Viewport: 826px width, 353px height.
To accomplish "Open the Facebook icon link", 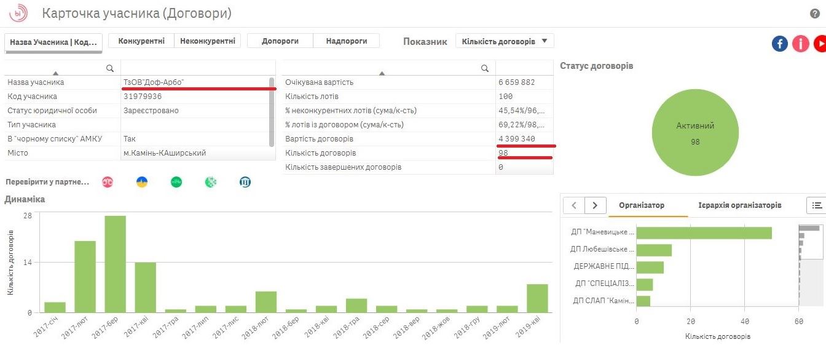I will pos(780,44).
